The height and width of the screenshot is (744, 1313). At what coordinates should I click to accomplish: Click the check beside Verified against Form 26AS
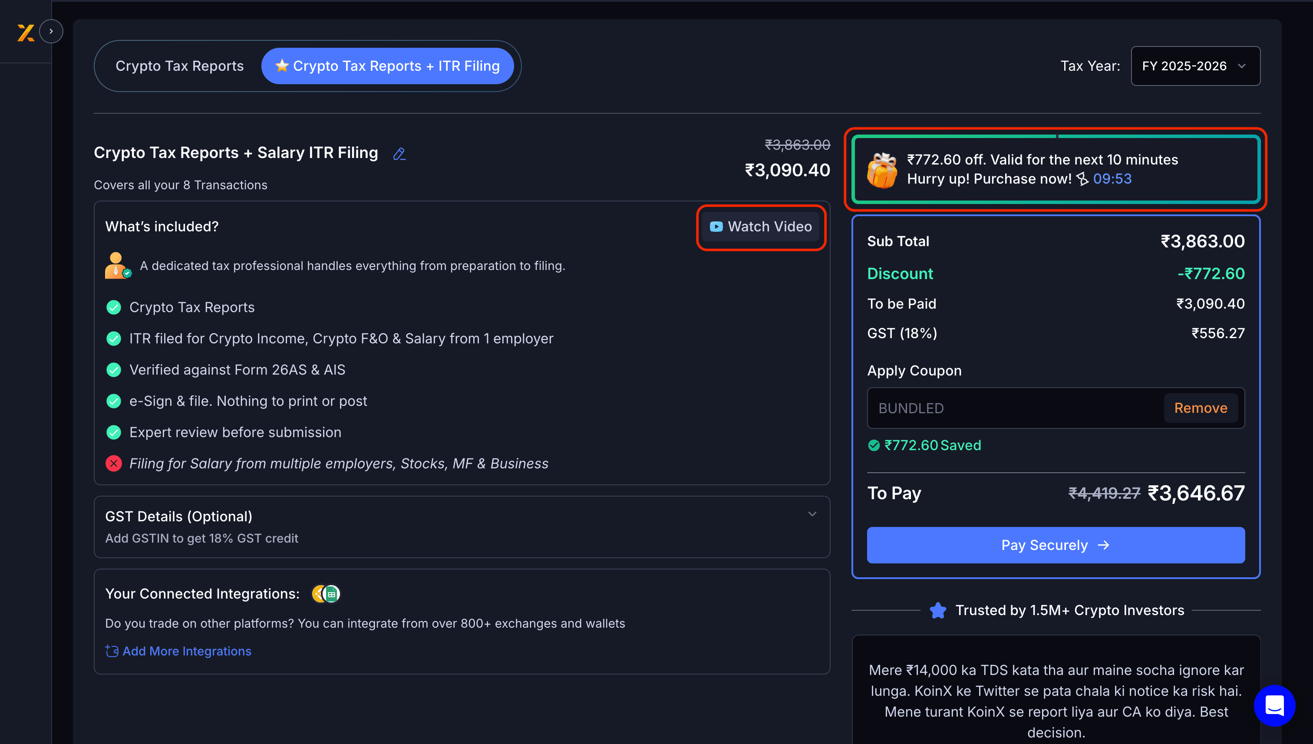point(113,370)
